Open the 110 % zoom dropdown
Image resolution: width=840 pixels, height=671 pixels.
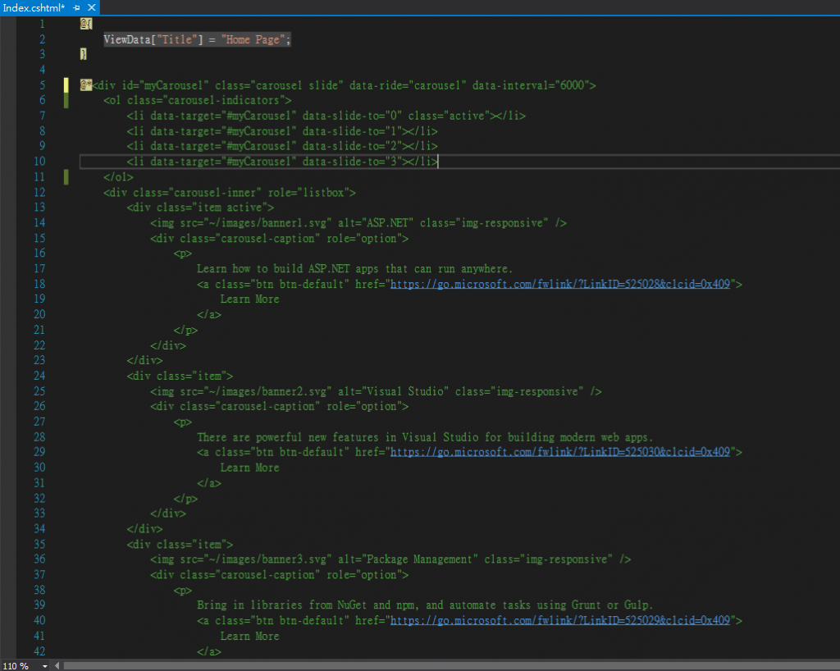45,665
